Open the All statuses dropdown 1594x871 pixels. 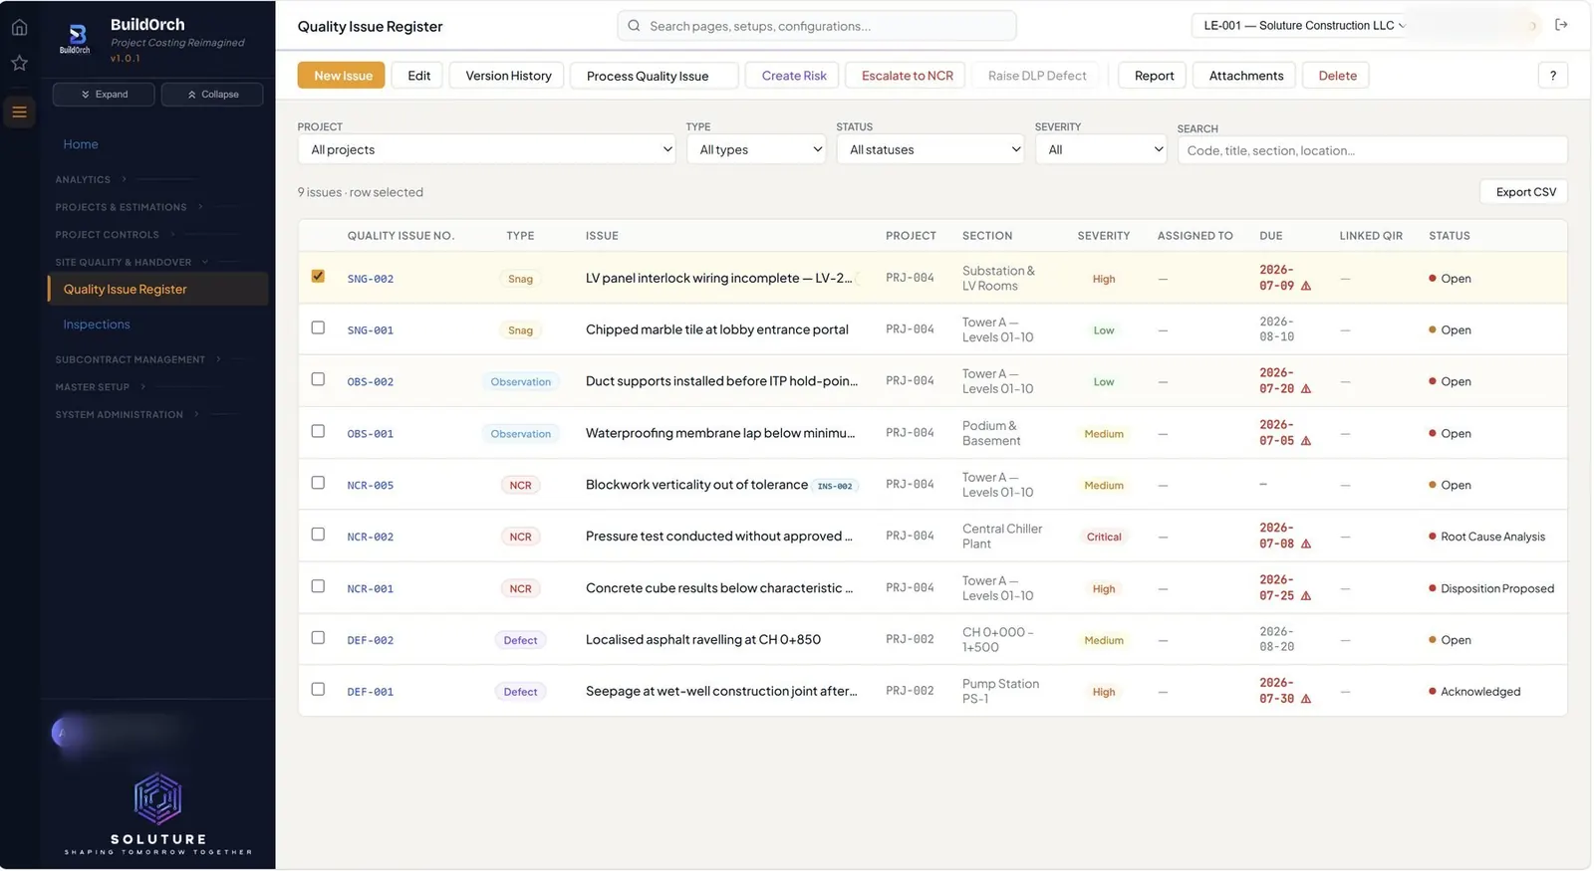(x=930, y=149)
